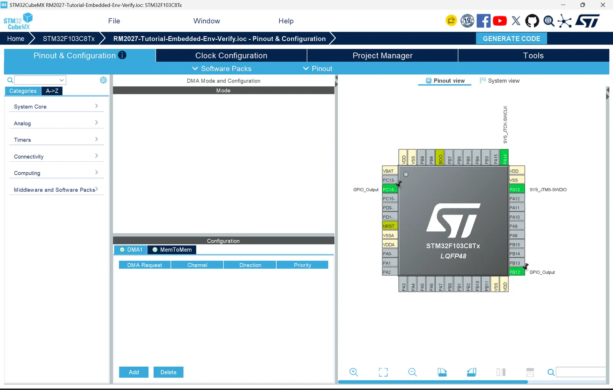
Task: Click the GENERATE CODE button
Action: point(511,38)
